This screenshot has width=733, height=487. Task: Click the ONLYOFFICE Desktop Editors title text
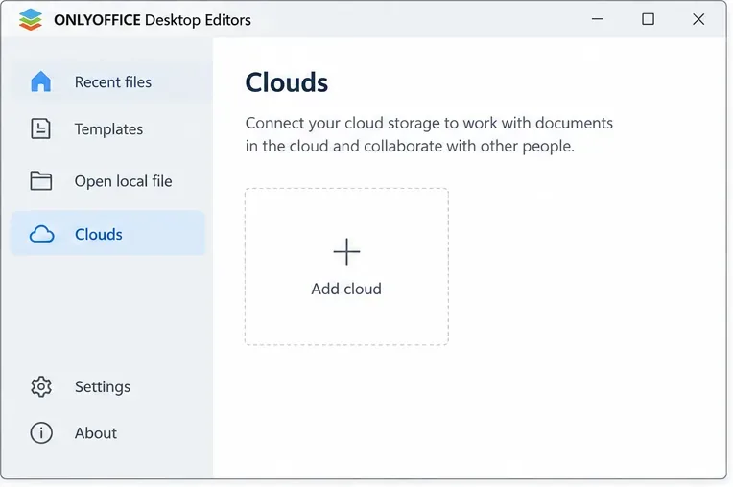(153, 20)
